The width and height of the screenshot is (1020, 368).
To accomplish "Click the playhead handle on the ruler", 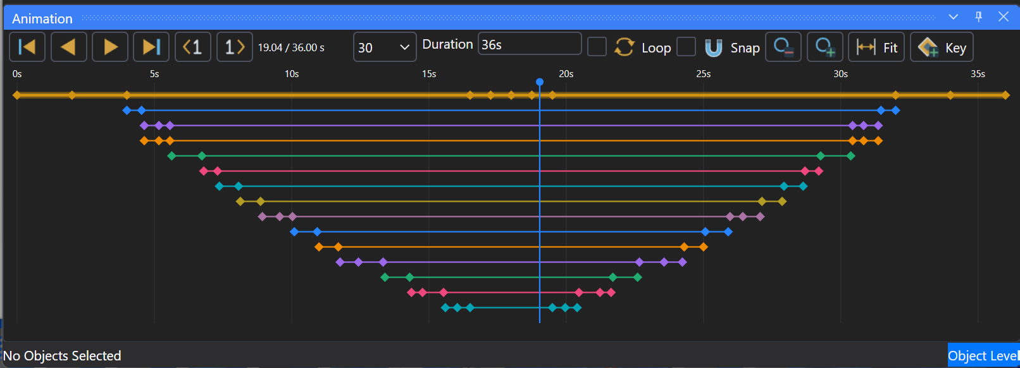I will click(x=540, y=82).
